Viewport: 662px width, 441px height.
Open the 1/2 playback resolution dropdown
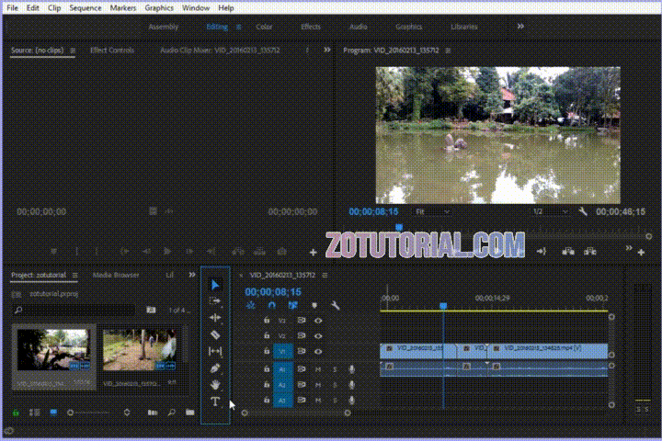[550, 211]
